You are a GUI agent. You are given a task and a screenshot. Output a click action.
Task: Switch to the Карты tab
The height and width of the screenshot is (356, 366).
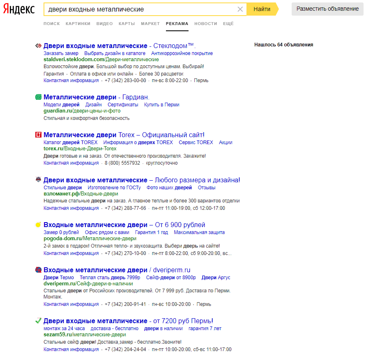point(127,23)
